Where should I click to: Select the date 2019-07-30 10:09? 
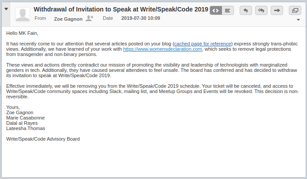tap(140, 18)
